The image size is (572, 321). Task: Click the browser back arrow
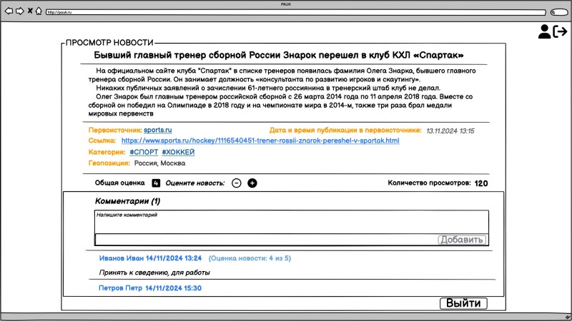tap(9, 11)
